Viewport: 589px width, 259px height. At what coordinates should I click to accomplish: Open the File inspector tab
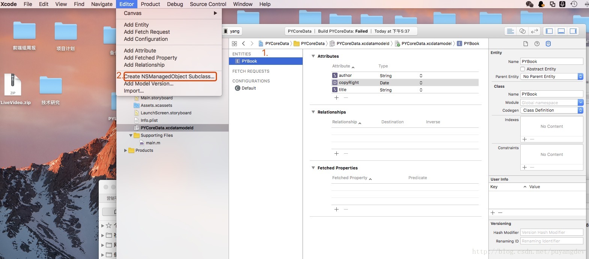526,44
